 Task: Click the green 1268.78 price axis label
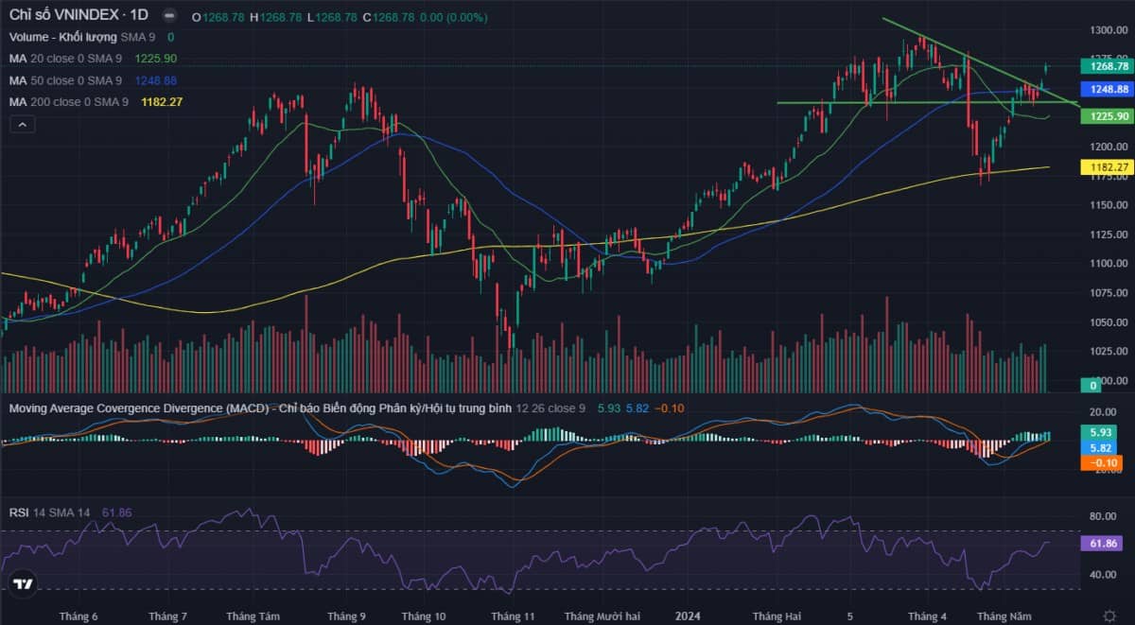1107,66
